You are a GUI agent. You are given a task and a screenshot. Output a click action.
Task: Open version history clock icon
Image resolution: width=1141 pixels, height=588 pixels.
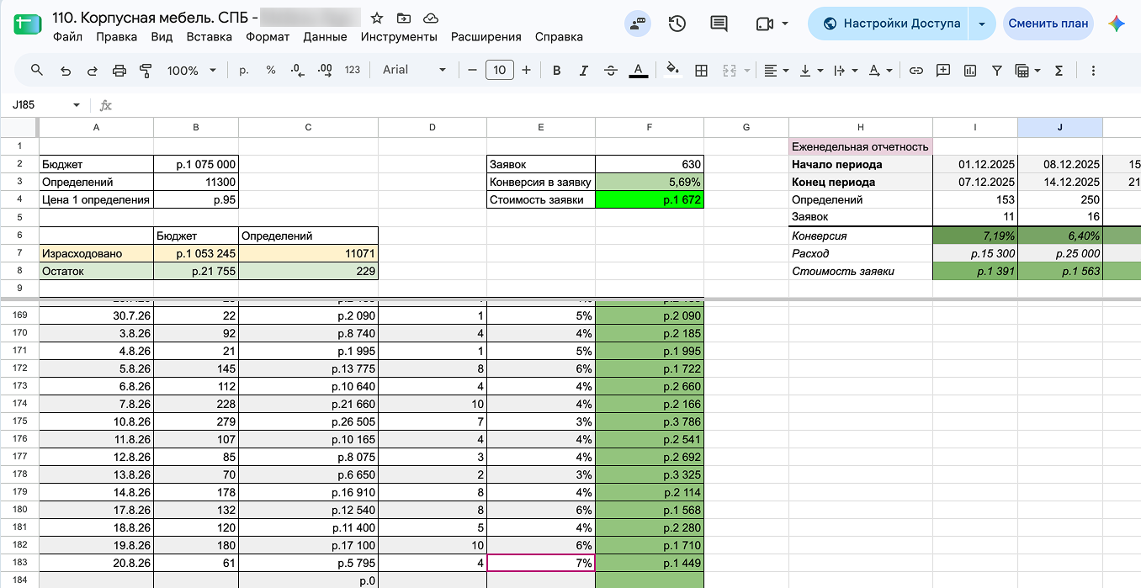[x=677, y=24]
